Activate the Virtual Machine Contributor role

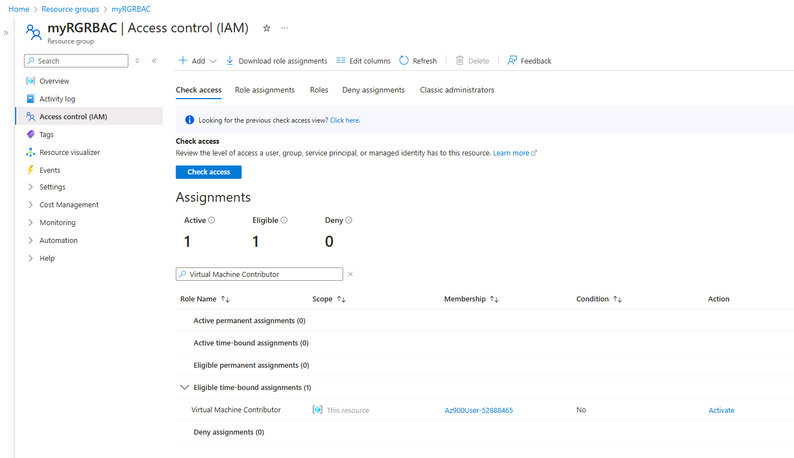721,410
